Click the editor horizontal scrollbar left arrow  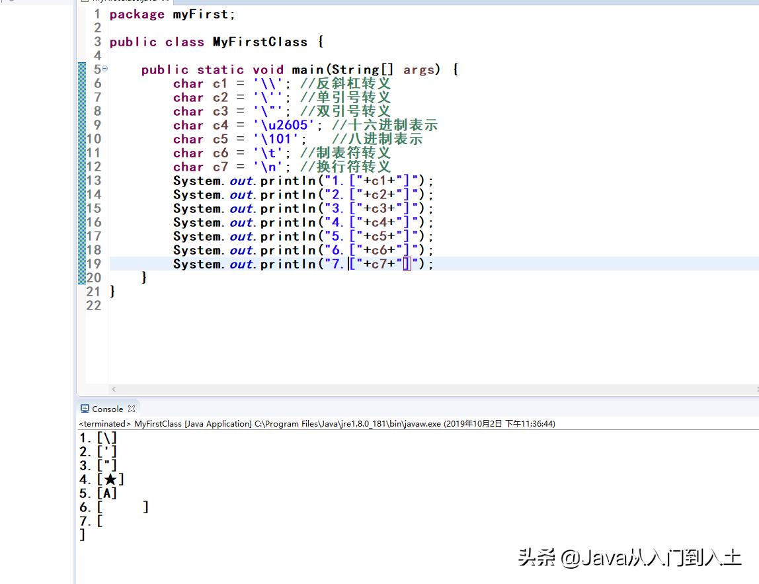pos(114,389)
